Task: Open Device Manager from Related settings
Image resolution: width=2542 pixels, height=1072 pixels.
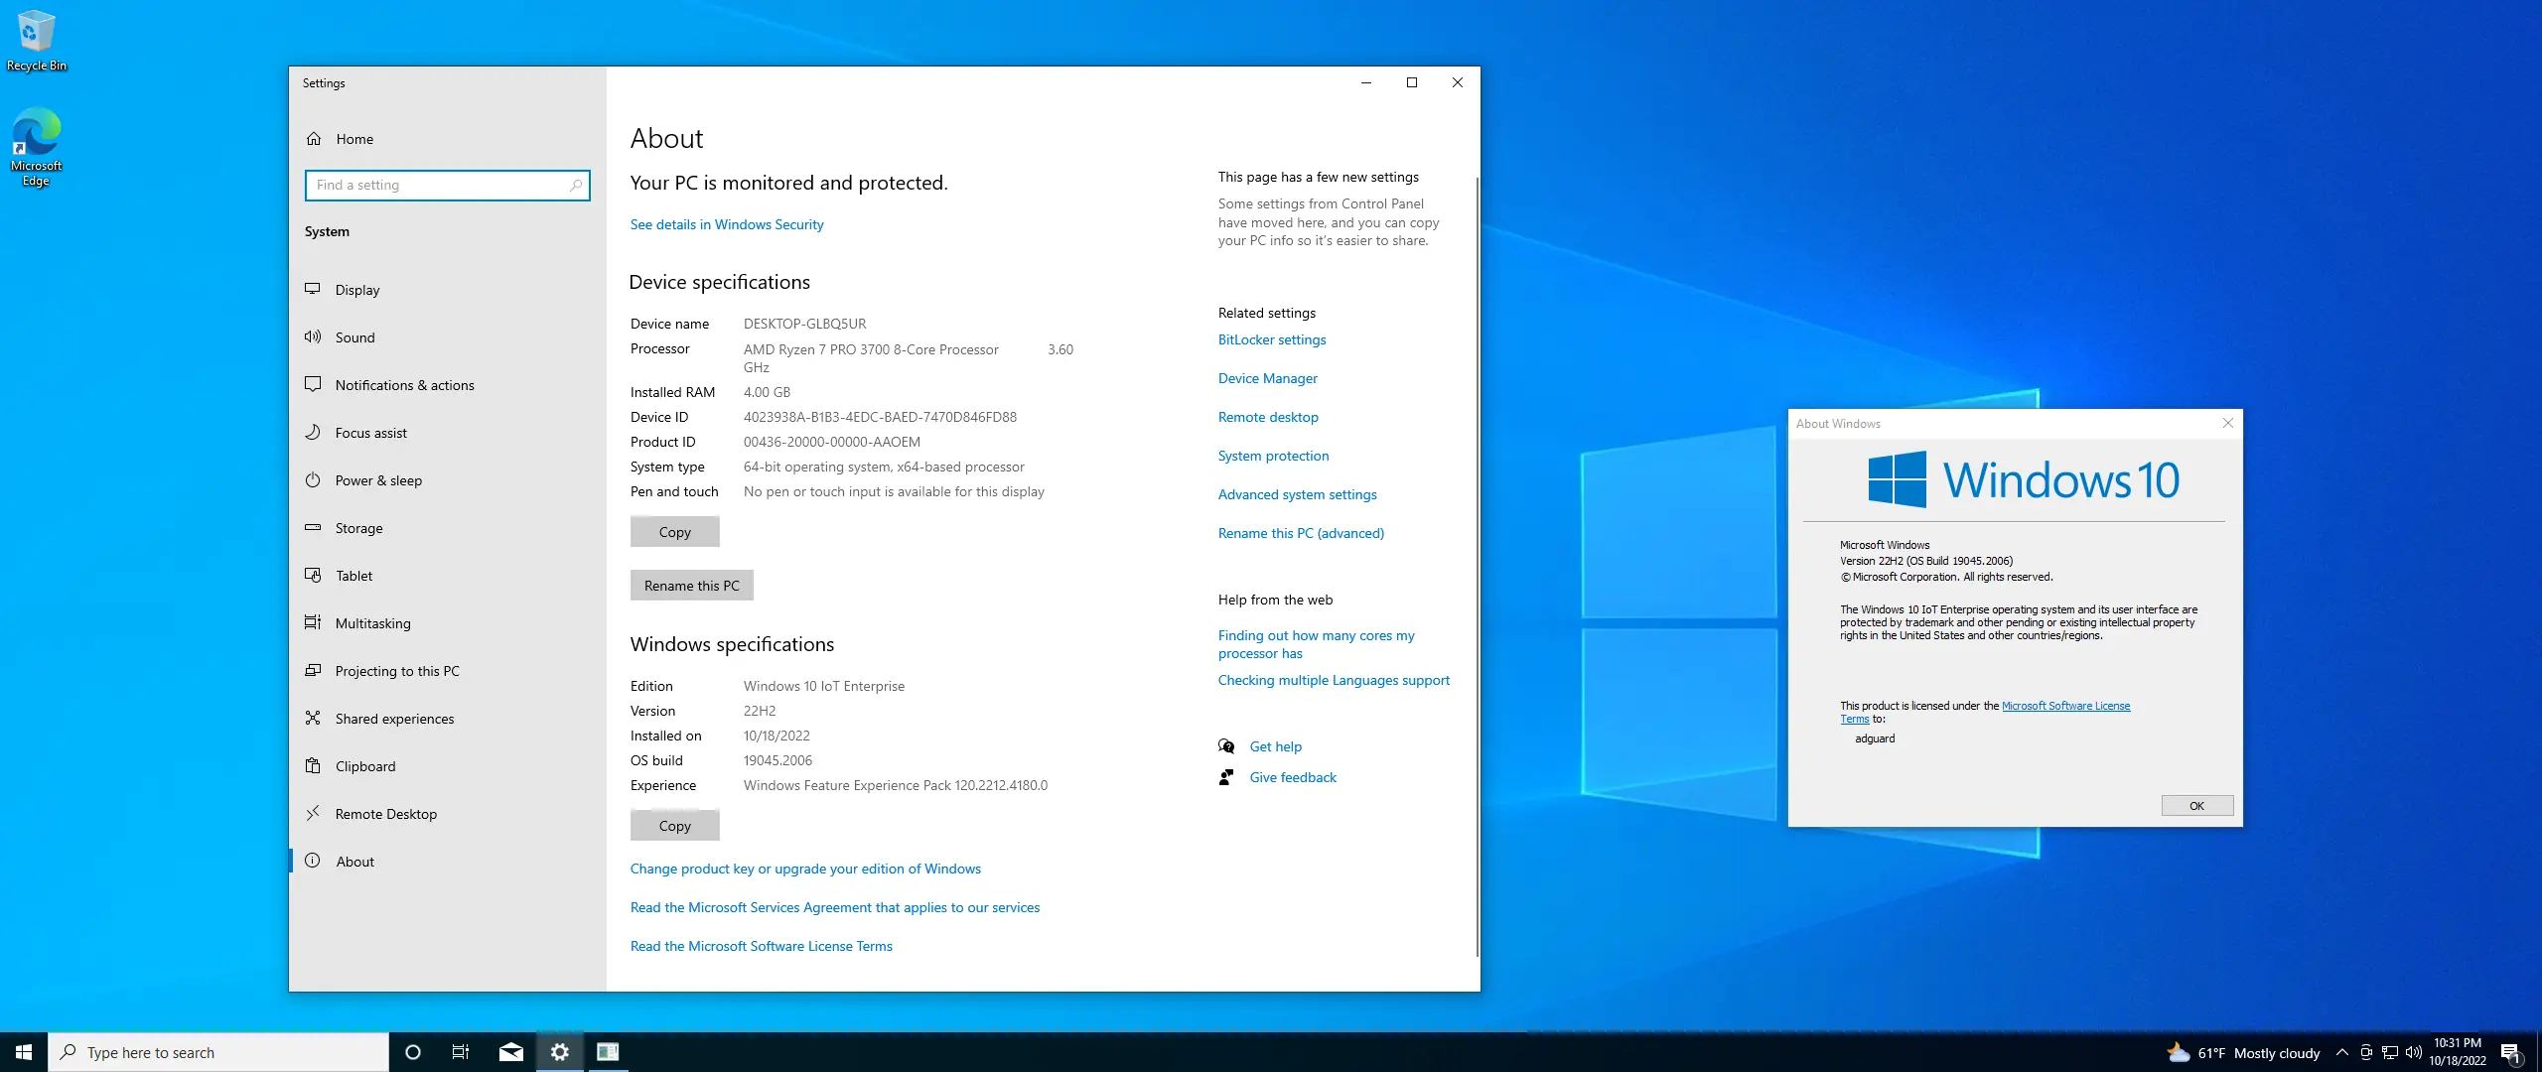Action: (x=1267, y=377)
